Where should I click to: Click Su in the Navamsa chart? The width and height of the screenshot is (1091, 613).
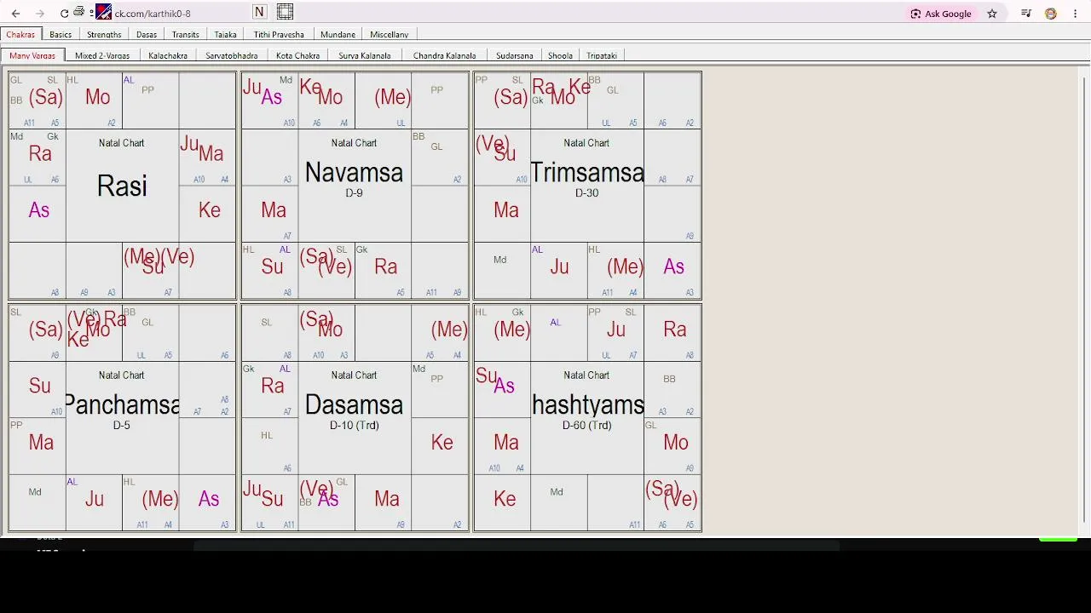272,267
